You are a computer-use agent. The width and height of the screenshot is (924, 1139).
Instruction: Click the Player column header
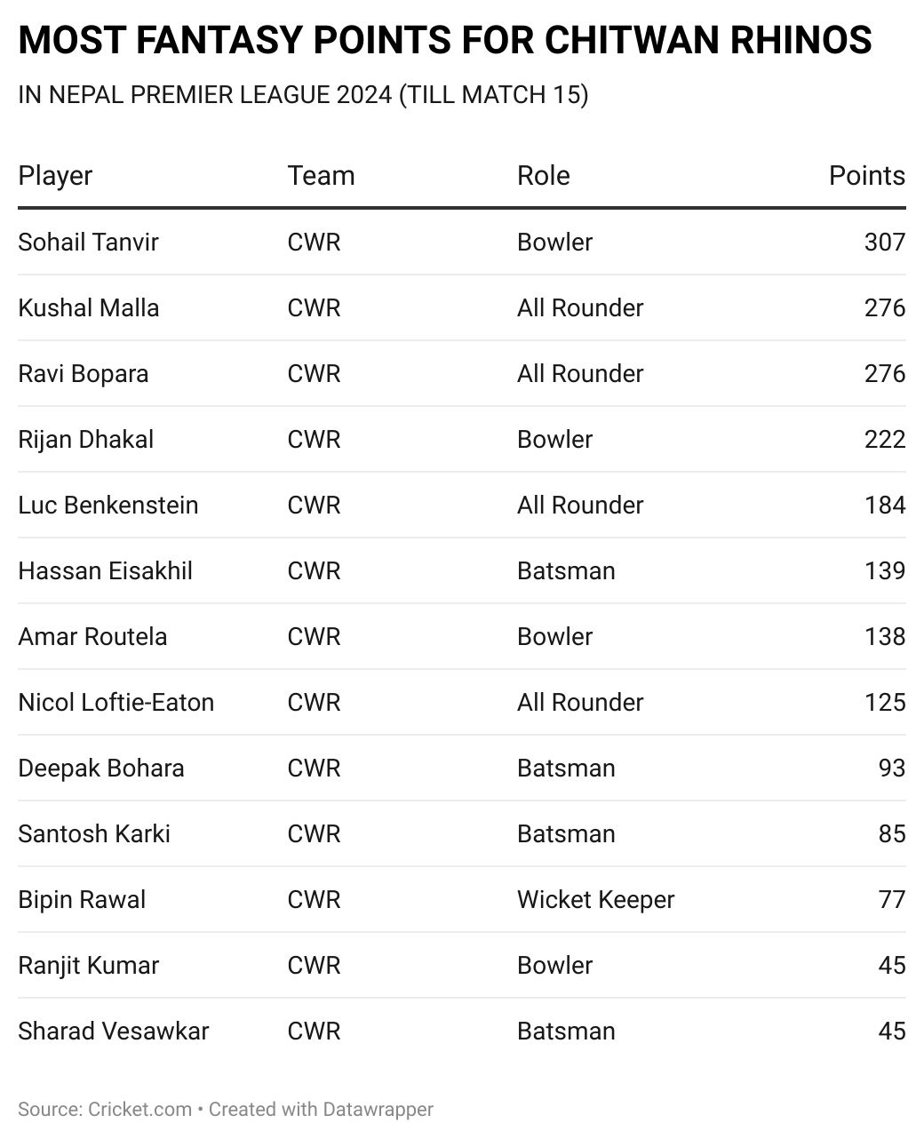click(x=55, y=176)
